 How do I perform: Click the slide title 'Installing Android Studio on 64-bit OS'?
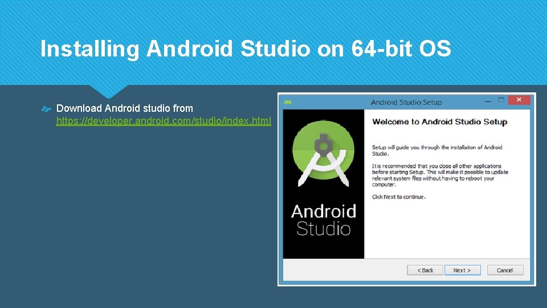(x=246, y=48)
